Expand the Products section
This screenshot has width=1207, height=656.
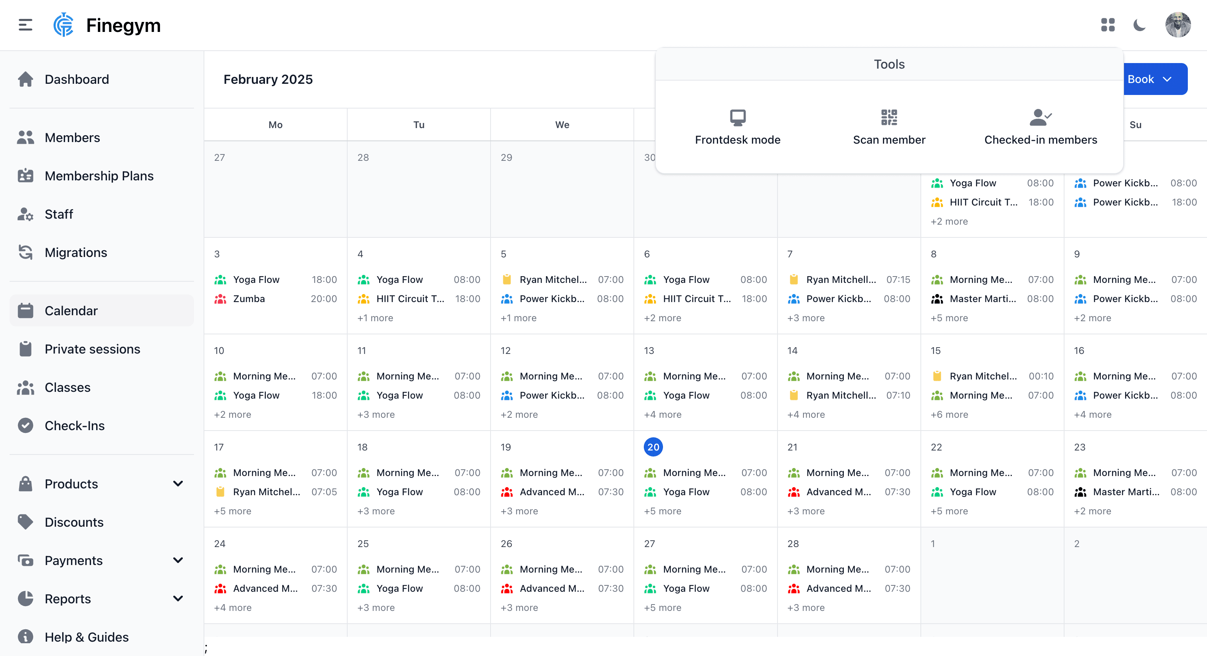pyautogui.click(x=178, y=484)
